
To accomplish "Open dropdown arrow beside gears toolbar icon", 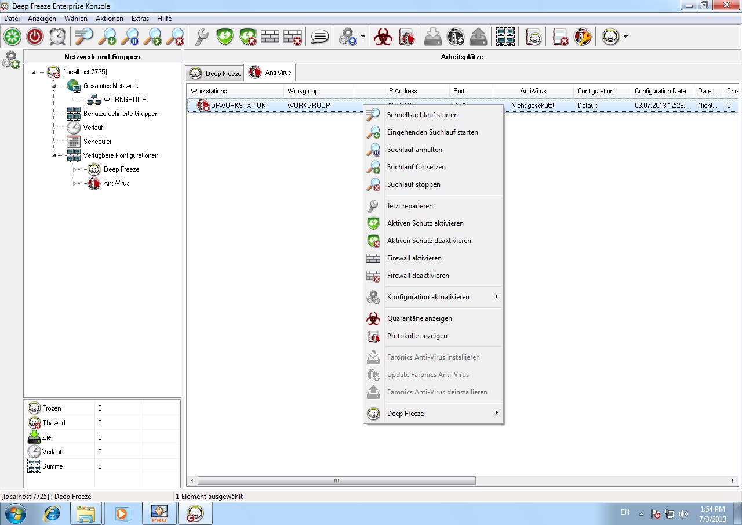I will (x=363, y=37).
